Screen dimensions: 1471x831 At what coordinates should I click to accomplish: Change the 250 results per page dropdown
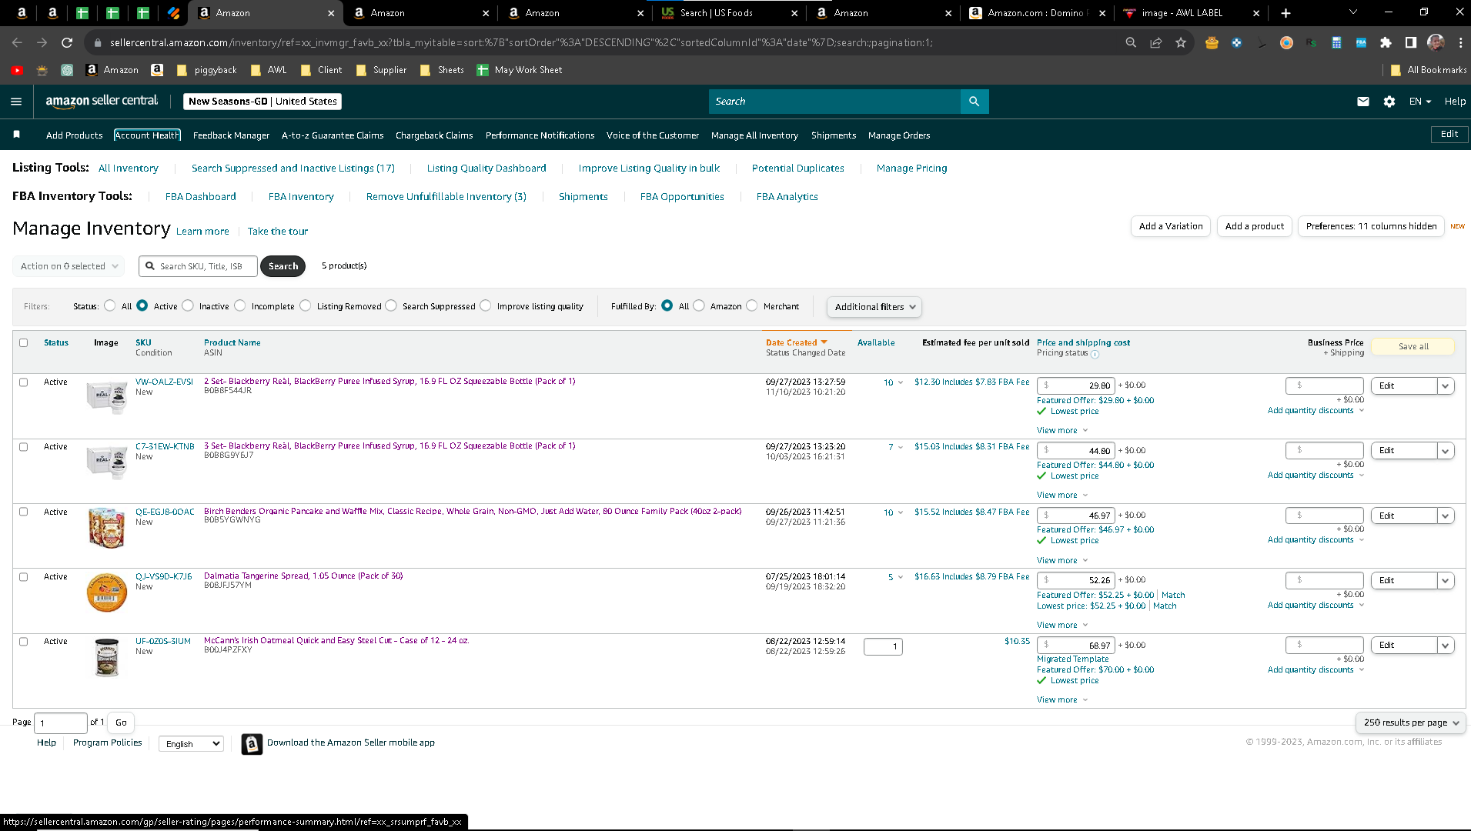point(1411,723)
